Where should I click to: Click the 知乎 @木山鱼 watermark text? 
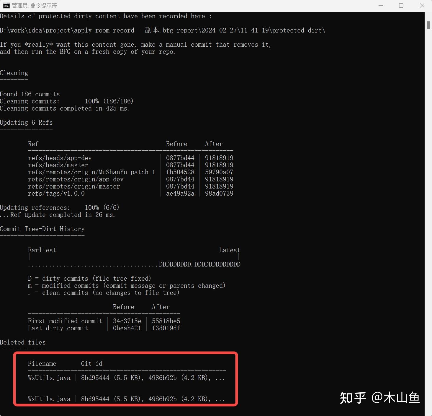tap(380, 398)
